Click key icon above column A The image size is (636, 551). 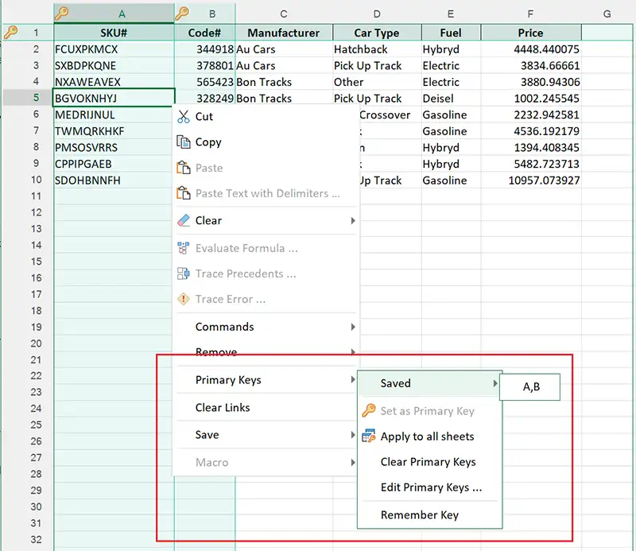tap(62, 13)
